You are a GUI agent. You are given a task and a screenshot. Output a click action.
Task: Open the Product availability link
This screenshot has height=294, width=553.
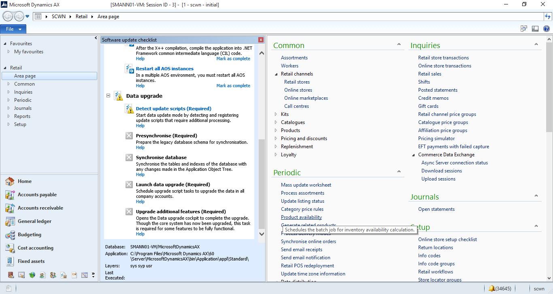click(x=301, y=217)
